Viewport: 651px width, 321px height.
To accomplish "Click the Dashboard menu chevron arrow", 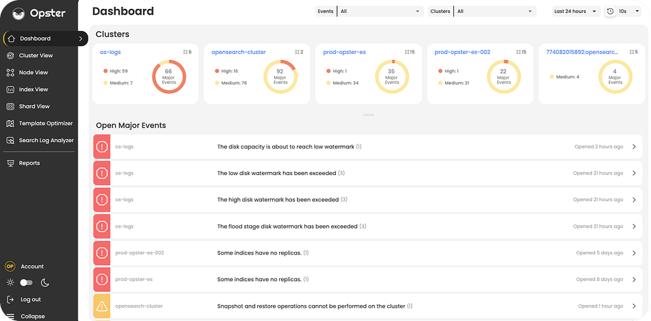I will coord(80,39).
